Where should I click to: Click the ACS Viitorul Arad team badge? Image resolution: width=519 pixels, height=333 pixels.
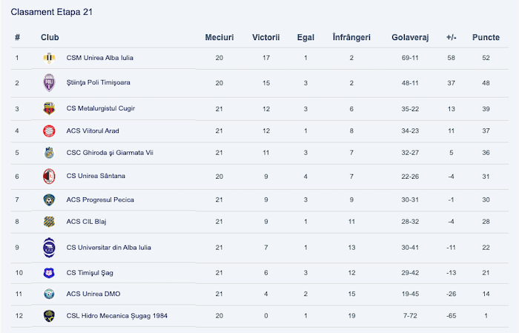[x=49, y=131]
